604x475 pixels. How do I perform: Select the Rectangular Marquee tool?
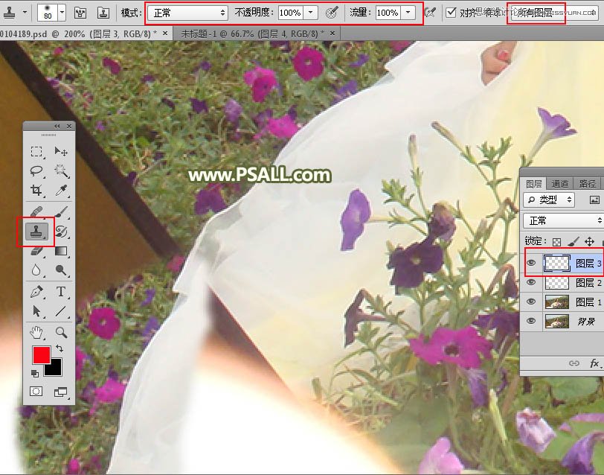pos(36,152)
